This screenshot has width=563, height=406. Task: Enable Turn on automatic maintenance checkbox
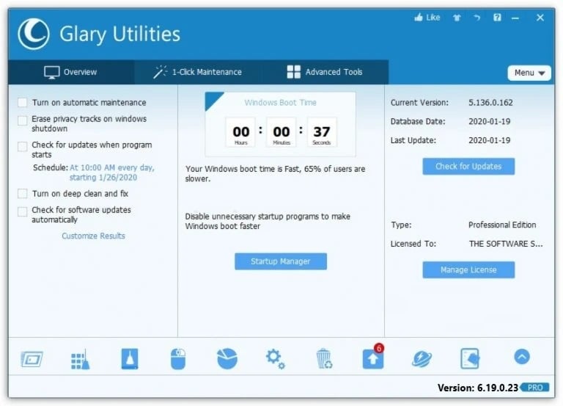point(23,103)
